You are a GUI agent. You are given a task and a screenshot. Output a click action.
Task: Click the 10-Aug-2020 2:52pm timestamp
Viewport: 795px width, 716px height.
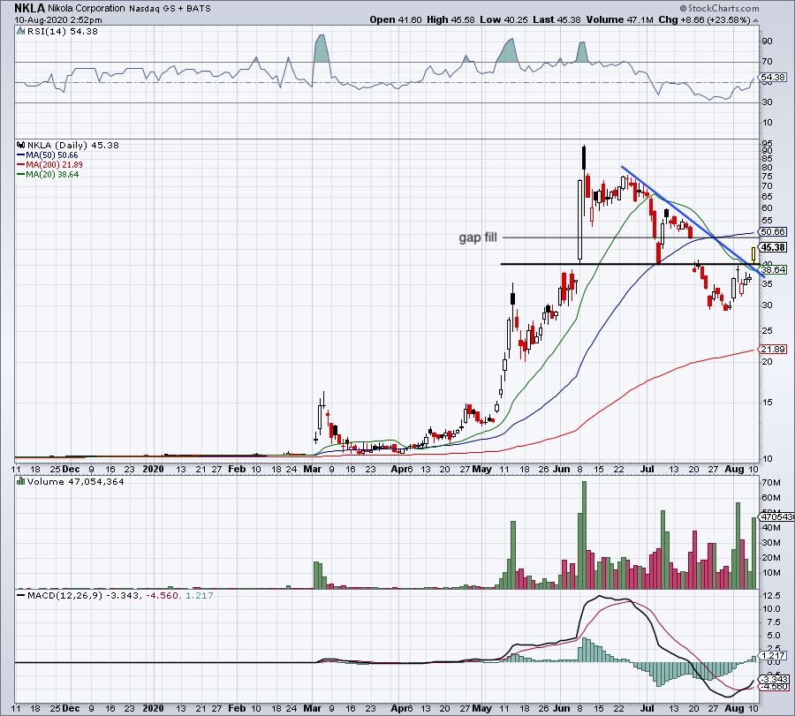[x=57, y=19]
